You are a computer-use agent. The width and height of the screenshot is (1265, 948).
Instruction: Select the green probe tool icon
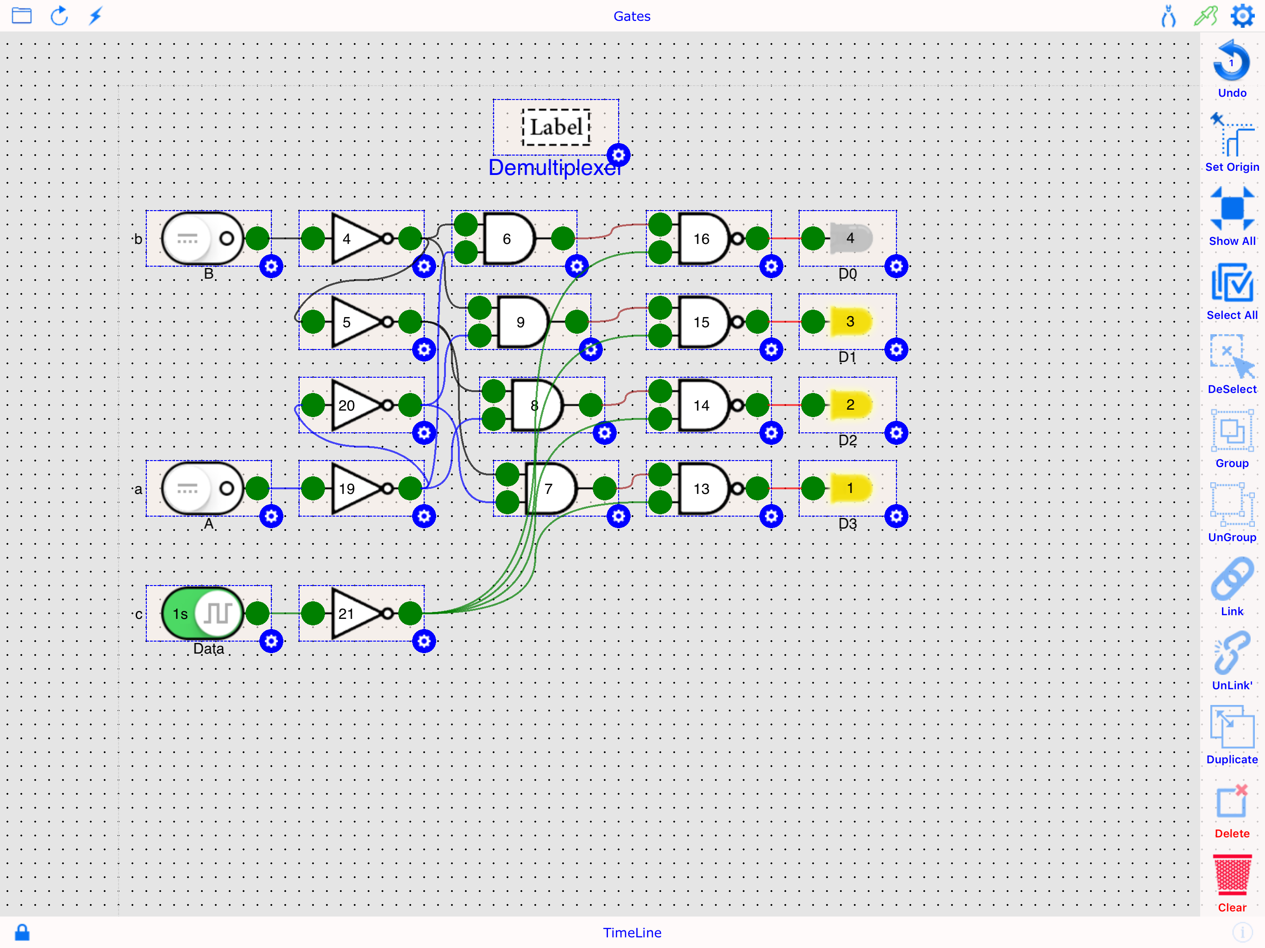[x=1206, y=16]
